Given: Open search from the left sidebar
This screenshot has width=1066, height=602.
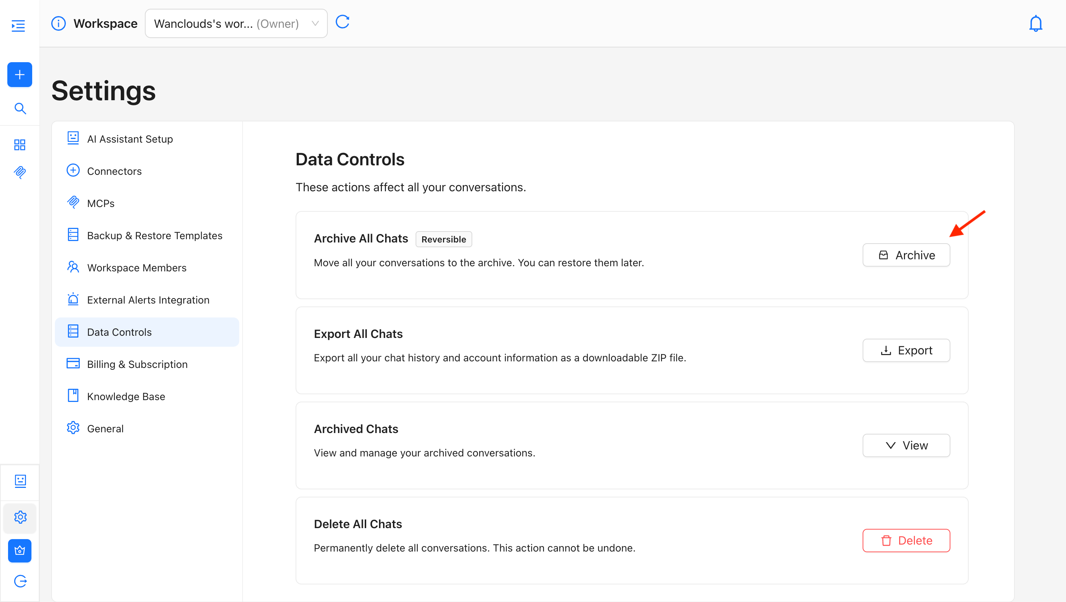Looking at the screenshot, I should coord(20,108).
